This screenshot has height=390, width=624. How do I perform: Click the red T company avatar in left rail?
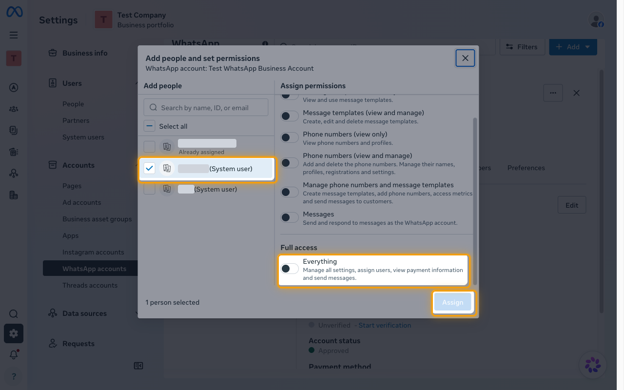coord(14,58)
